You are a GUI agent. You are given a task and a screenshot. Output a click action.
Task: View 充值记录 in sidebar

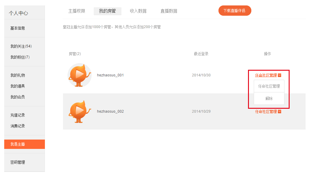point(18,115)
